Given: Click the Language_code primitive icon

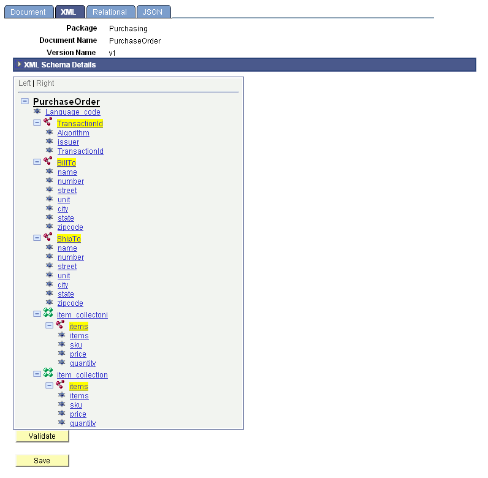Looking at the screenshot, I should point(37,111).
